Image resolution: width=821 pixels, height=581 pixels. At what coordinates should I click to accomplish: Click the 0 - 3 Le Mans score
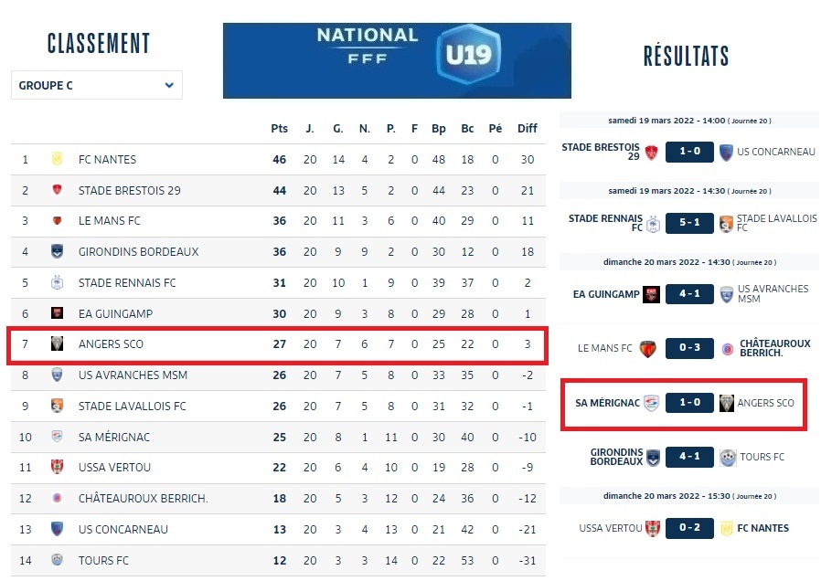[x=689, y=348]
